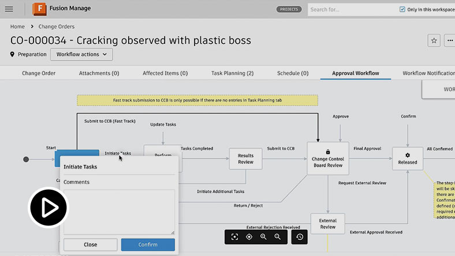Viewport: 455px width, 256px height.
Task: Click the Search for input field
Action: point(351,10)
